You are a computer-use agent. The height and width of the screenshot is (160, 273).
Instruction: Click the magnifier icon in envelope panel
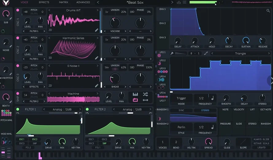[268, 11]
